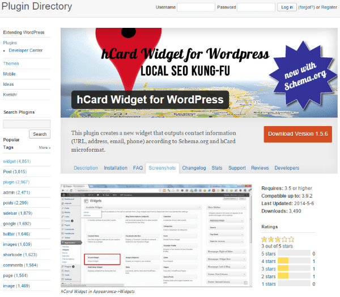Switch to the Developers tab
Viewport: 340px width, 297px height.
coord(287,168)
